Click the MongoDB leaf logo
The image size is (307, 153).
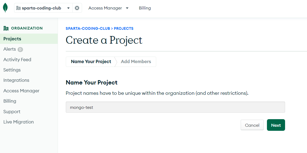click(x=5, y=8)
